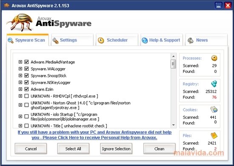
Task: Click the Registry cubes icon
Action: 214,84
